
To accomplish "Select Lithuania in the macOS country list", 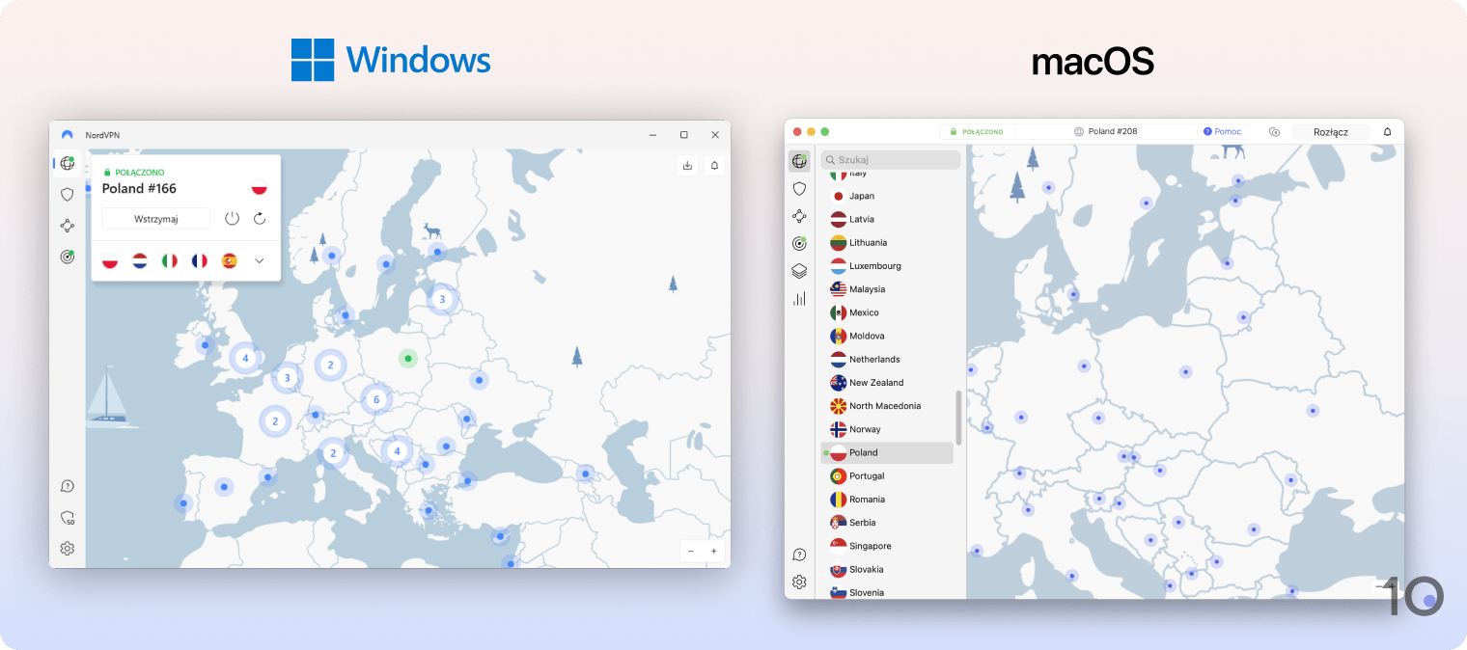I will pos(887,242).
